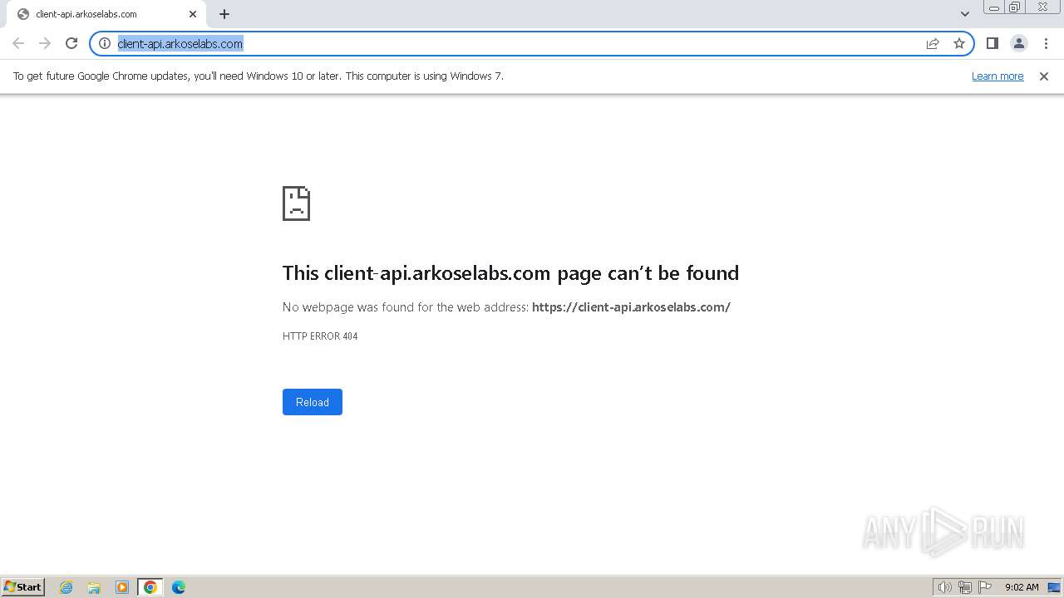Screen dimensions: 1064x598
Task: Launch Microsoft Edge from the taskbar
Action: pos(179,587)
